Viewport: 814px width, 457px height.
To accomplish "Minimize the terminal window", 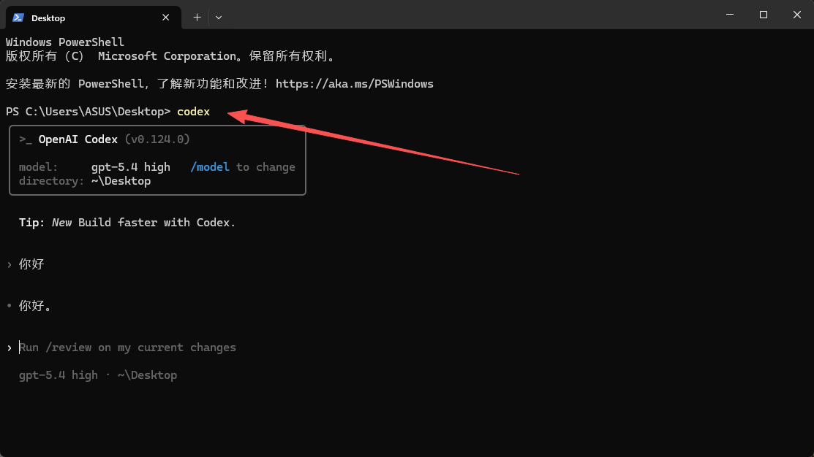I will point(730,15).
